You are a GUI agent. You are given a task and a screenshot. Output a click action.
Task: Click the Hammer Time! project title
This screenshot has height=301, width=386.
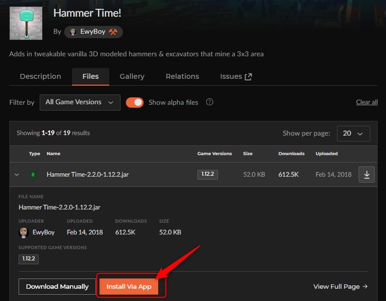tap(87, 13)
